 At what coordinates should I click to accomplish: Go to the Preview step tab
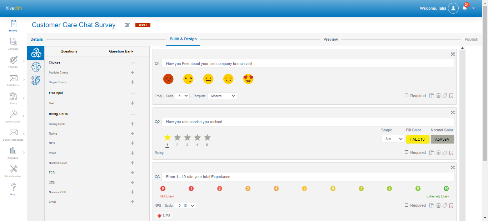coord(331,39)
